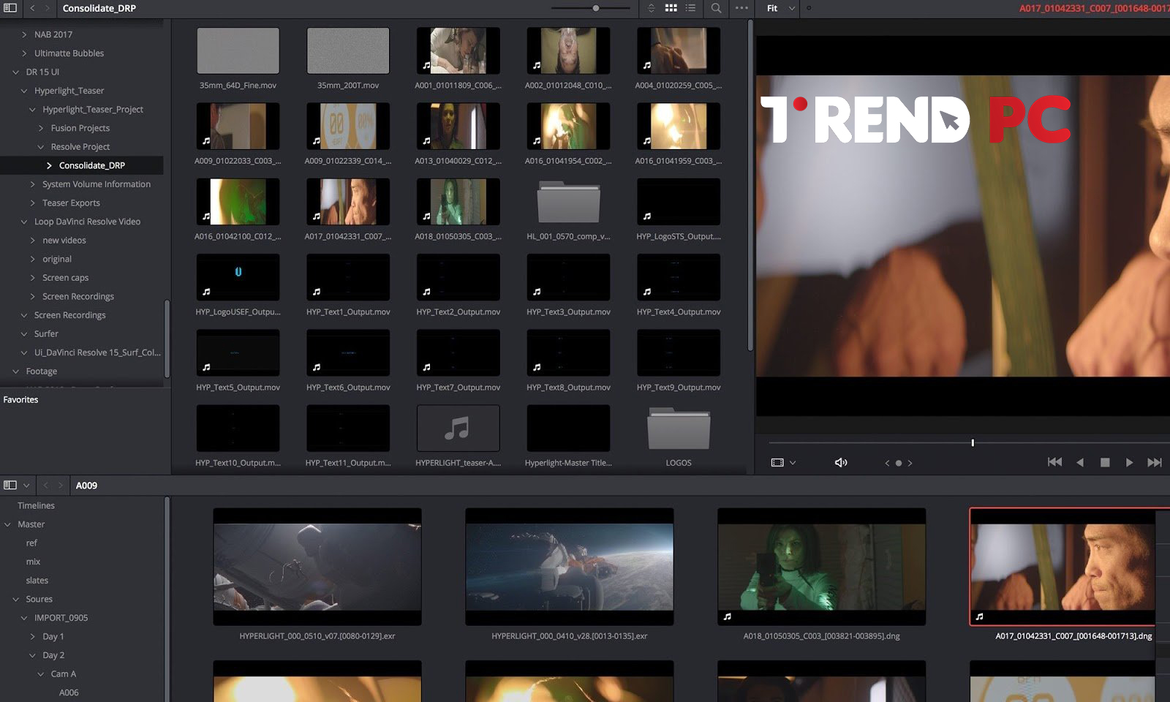Collapse the DR 15 UI folder
The height and width of the screenshot is (702, 1170).
16,72
